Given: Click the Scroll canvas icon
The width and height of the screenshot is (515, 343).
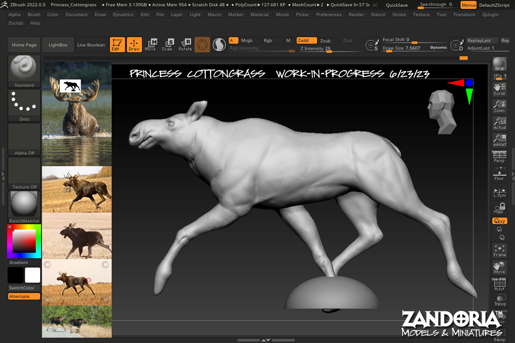Looking at the screenshot, I should 499,89.
